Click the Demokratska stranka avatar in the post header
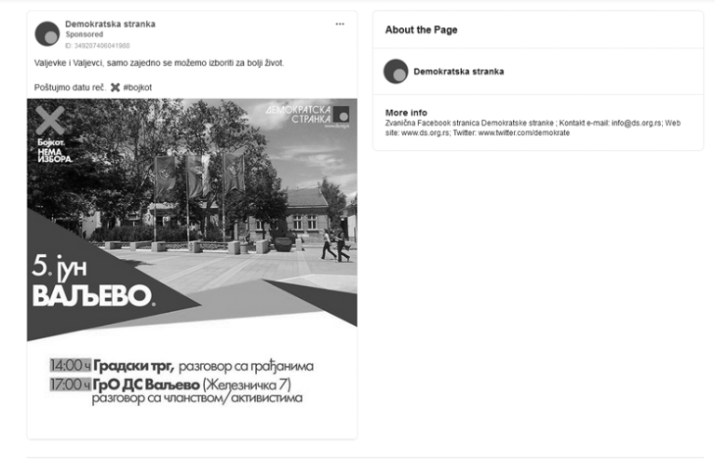Screen dimensions: 715x461 tap(47, 34)
